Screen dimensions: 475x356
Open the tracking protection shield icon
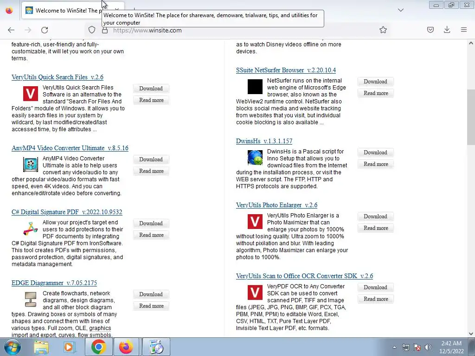92,30
